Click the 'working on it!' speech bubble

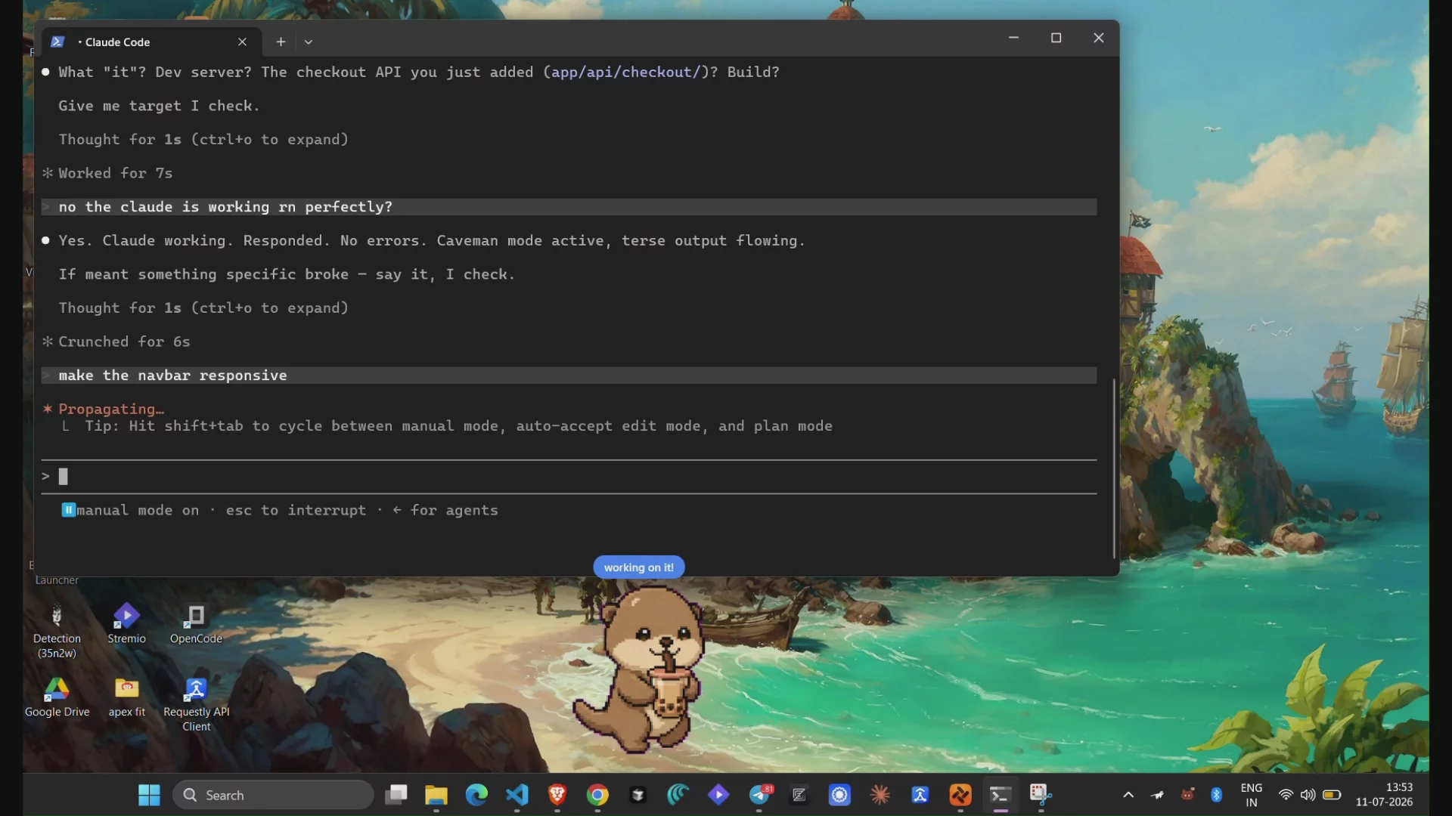tap(639, 567)
